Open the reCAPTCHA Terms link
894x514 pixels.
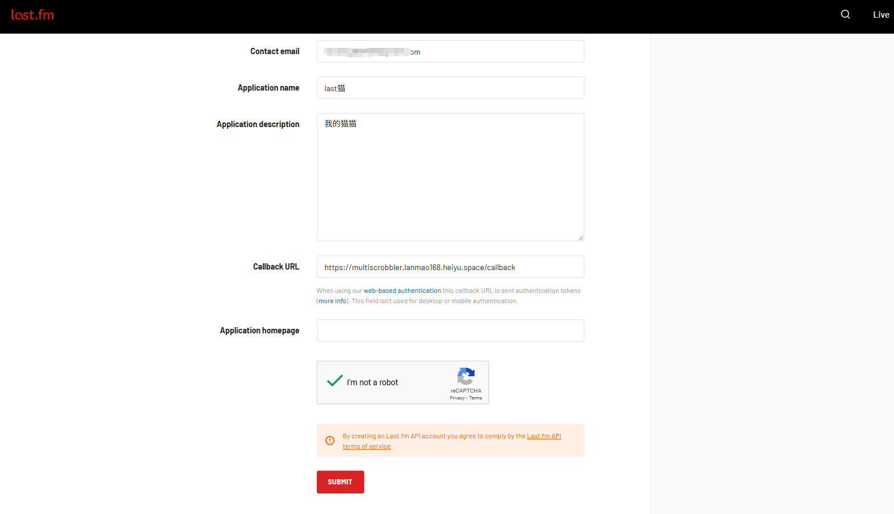click(476, 398)
